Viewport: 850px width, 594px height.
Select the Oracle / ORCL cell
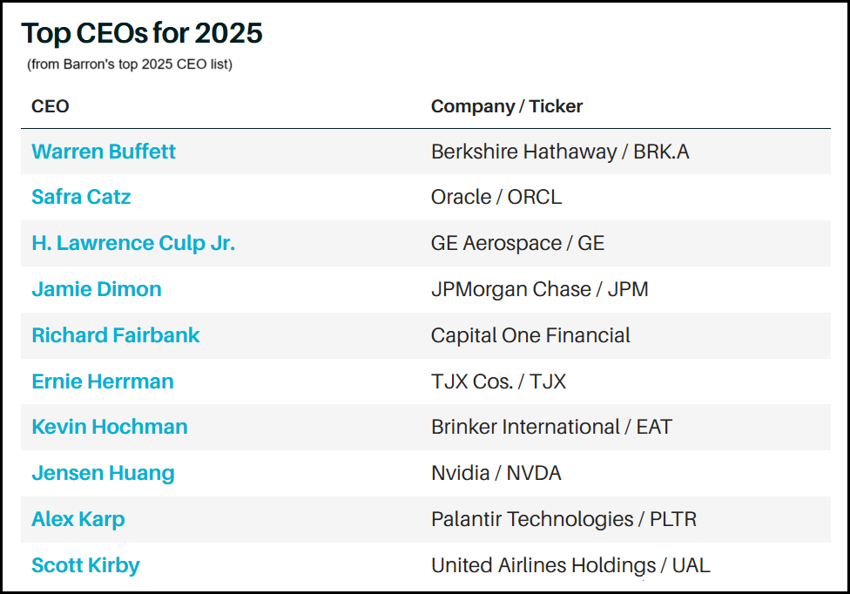[496, 197]
